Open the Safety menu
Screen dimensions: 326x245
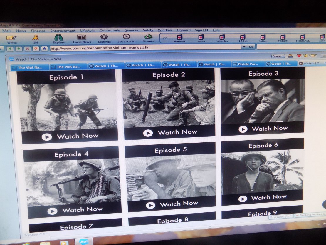(x=148, y=30)
